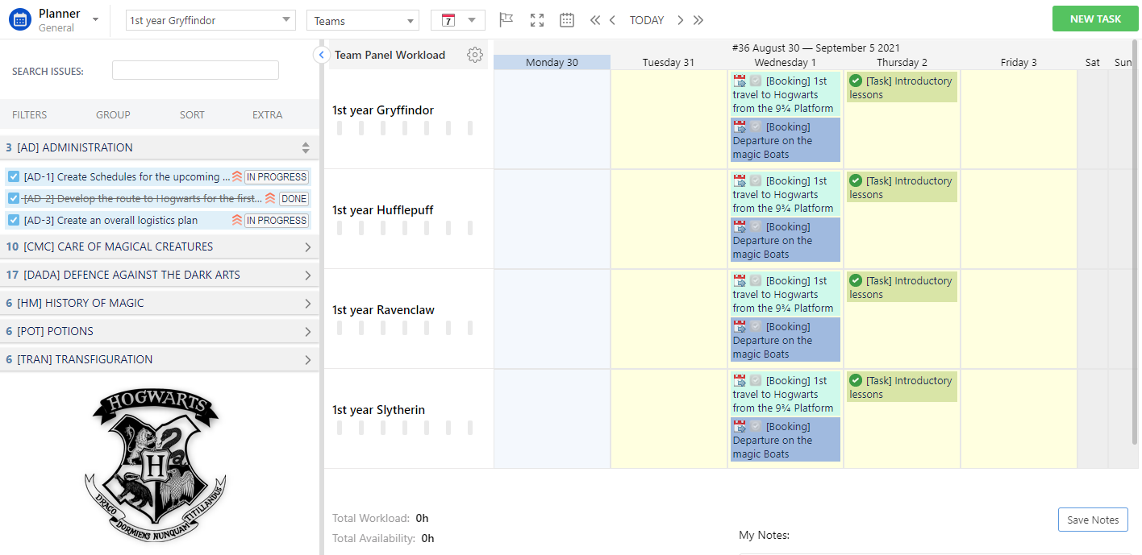
Task: Go to previous week arrow
Action: [613, 20]
